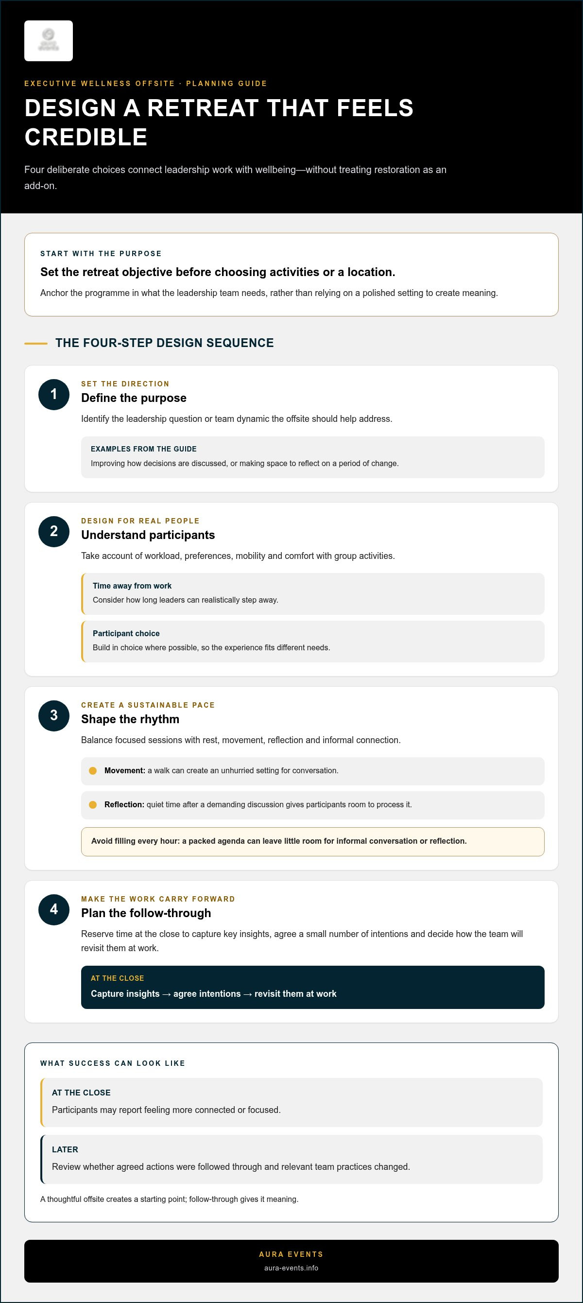
Task: Select the 'Time away from work' card
Action: 313,594
